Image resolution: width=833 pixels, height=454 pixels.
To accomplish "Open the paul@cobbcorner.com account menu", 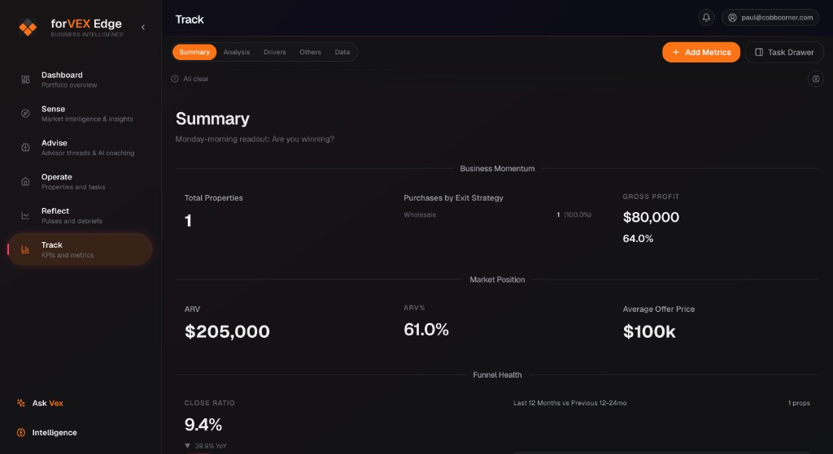I will click(x=770, y=18).
